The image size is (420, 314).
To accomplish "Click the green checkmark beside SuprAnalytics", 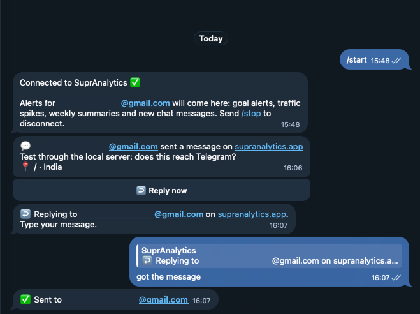I will pyautogui.click(x=135, y=82).
